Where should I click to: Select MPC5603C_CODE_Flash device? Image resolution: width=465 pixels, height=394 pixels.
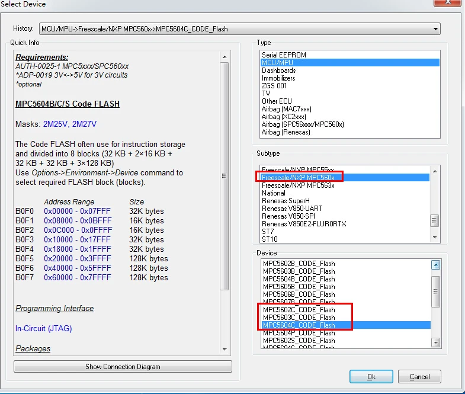[x=346, y=318]
